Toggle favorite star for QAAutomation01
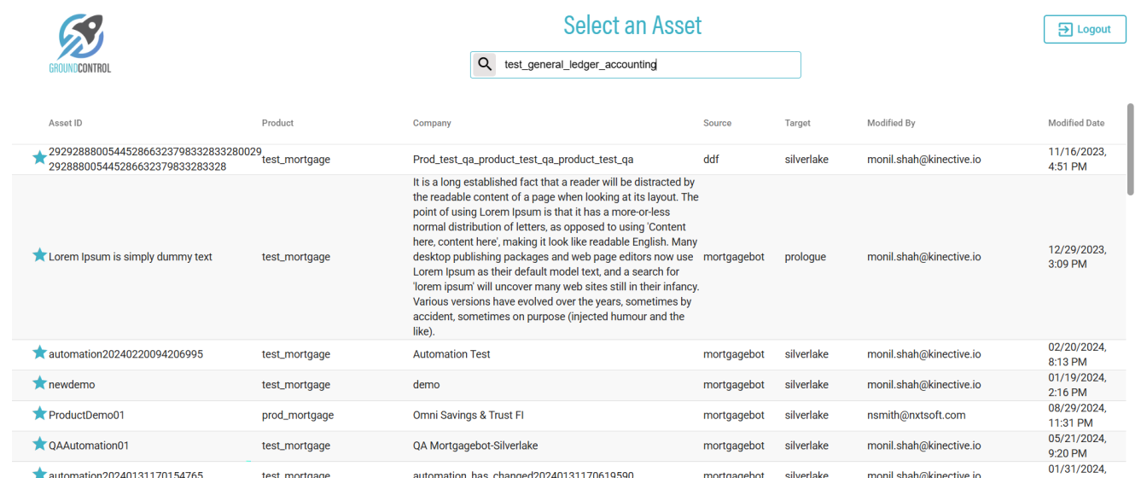1147x478 pixels. click(x=39, y=444)
